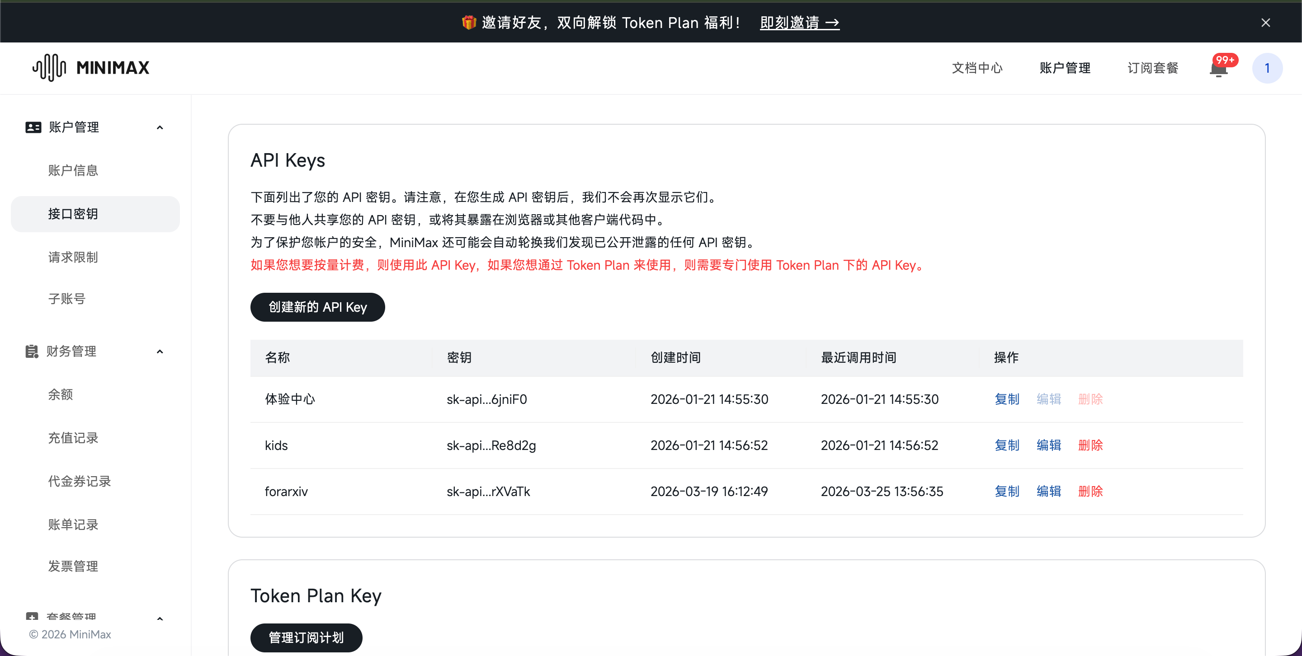Open the notification bell with 99+ badge
The width and height of the screenshot is (1302, 656).
1219,68
